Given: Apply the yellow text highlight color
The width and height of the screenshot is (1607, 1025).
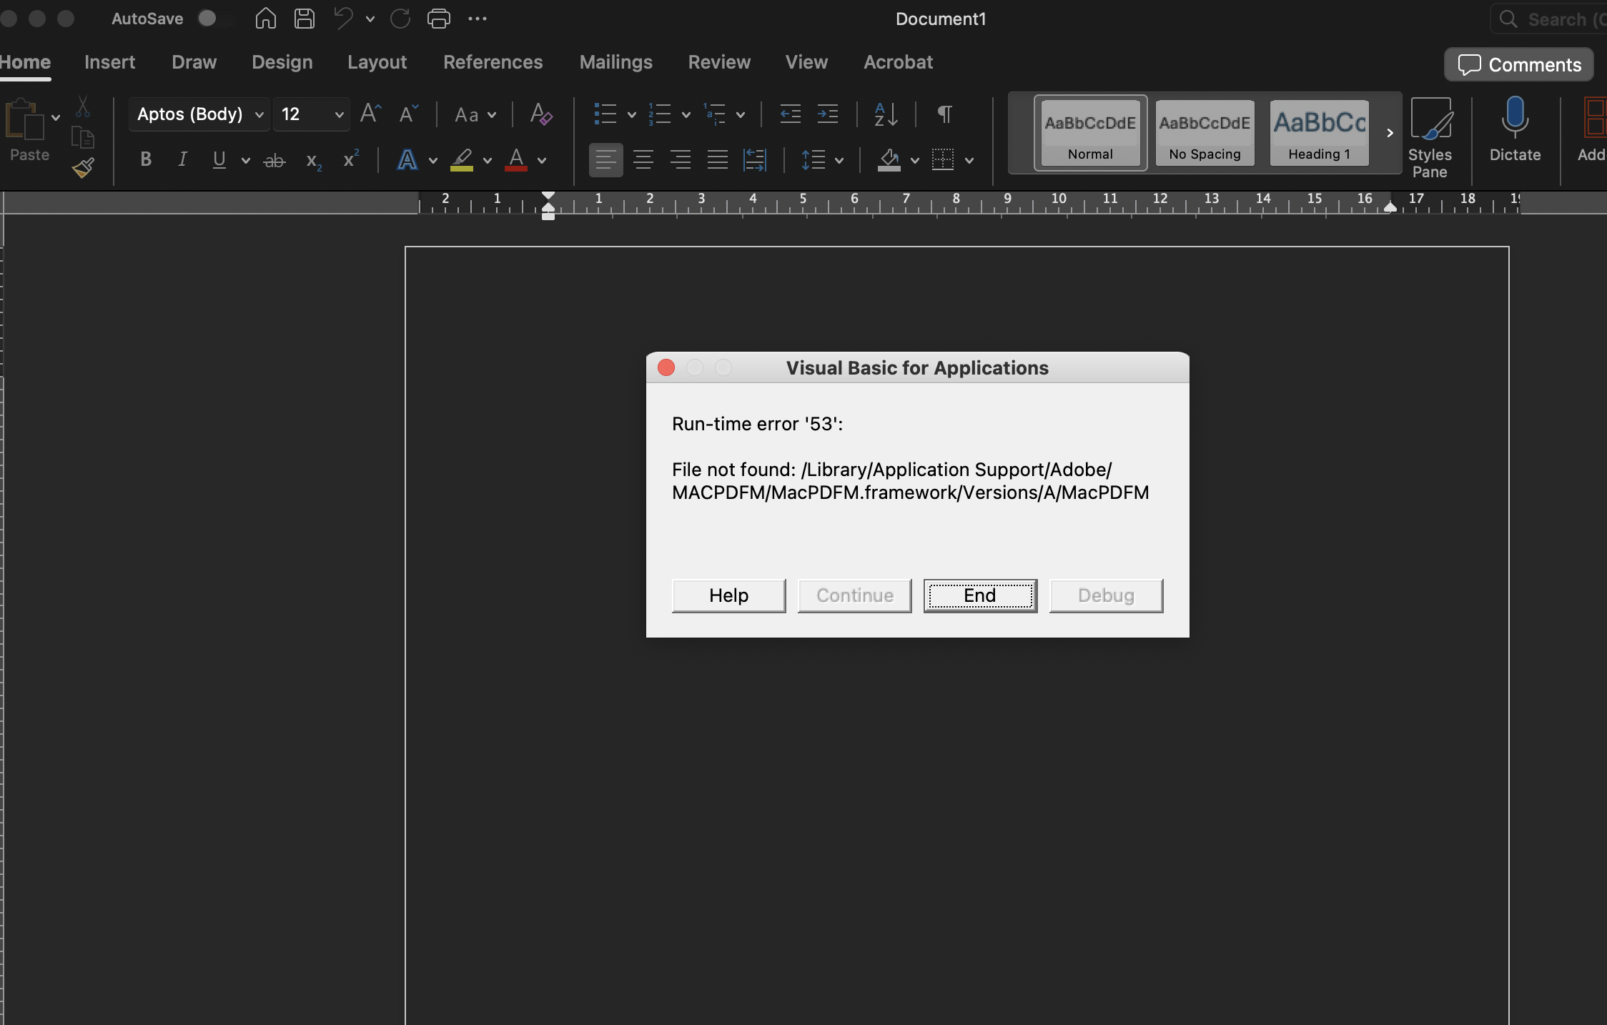Looking at the screenshot, I should pos(462,159).
